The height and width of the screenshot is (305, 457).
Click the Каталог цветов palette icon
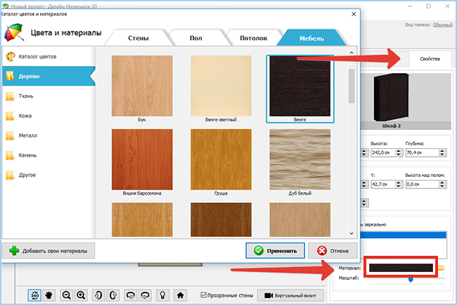pyautogui.click(x=11, y=56)
